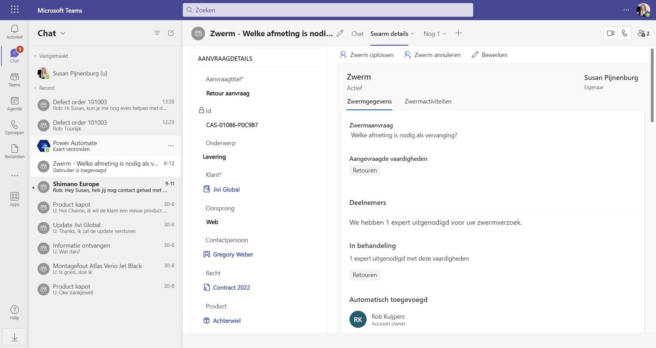656x348 pixels.
Task: Open Defect order 101003 chat from 12:29
Action: coord(106,125)
